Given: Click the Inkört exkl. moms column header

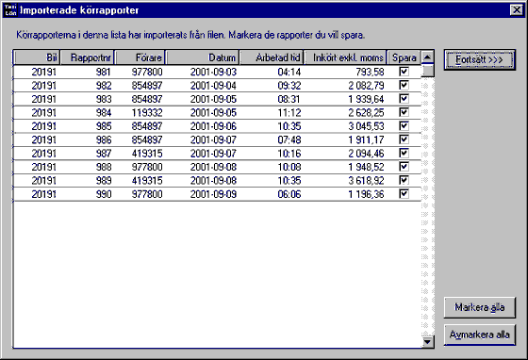Looking at the screenshot, I should click(345, 57).
